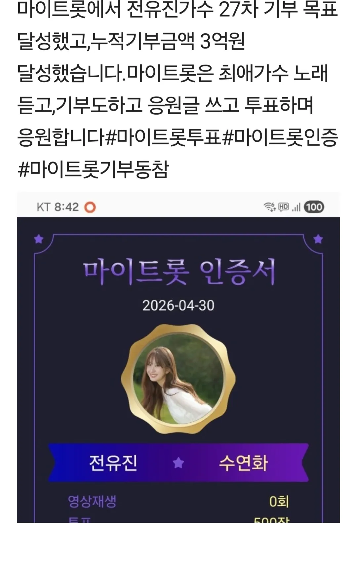Tap the 전유진 name on banner
The width and height of the screenshot is (355, 562).
click(x=113, y=463)
